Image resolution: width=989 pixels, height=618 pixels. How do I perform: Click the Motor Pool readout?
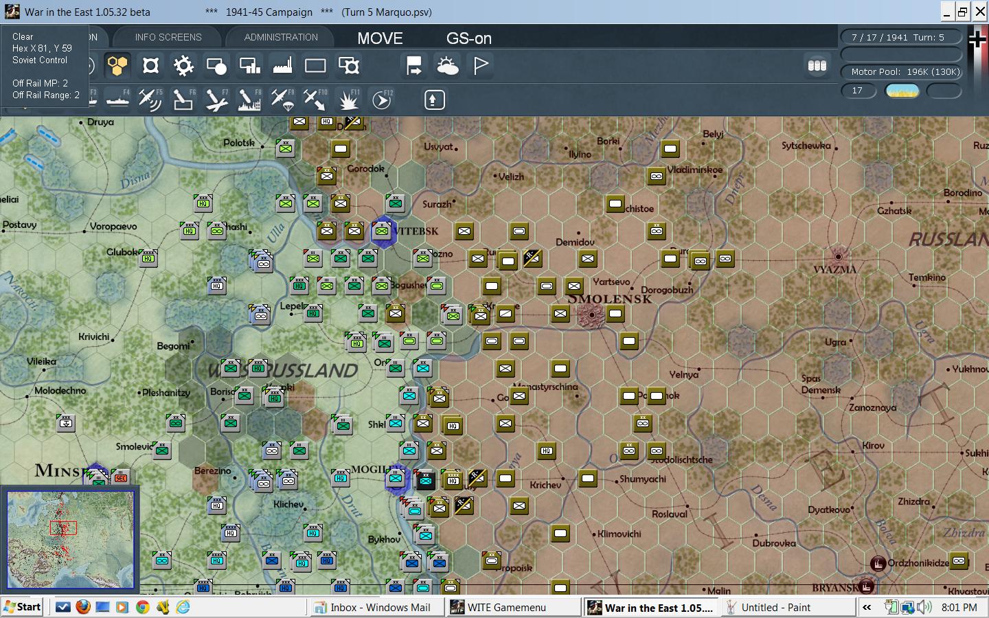[x=902, y=71]
